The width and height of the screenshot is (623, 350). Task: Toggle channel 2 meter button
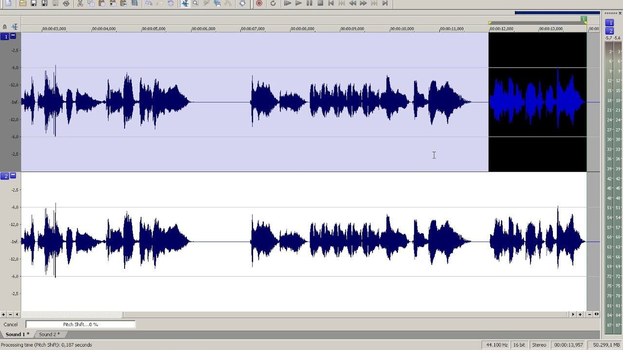coord(609,31)
